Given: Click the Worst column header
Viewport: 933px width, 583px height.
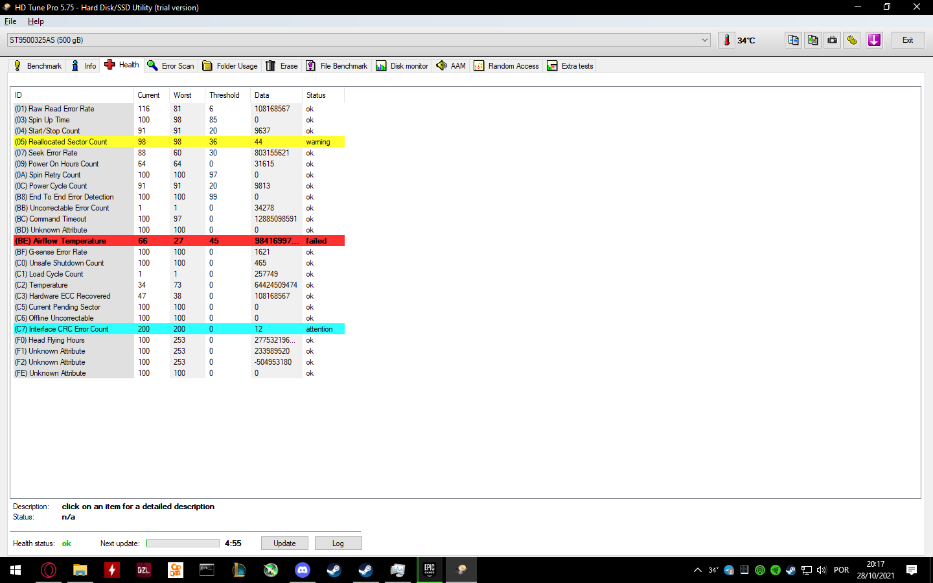Looking at the screenshot, I should (x=187, y=95).
